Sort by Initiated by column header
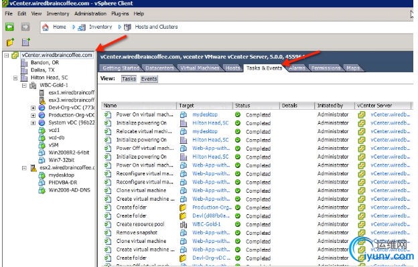Screen dimensions: 418x267 pyautogui.click(x=334, y=106)
